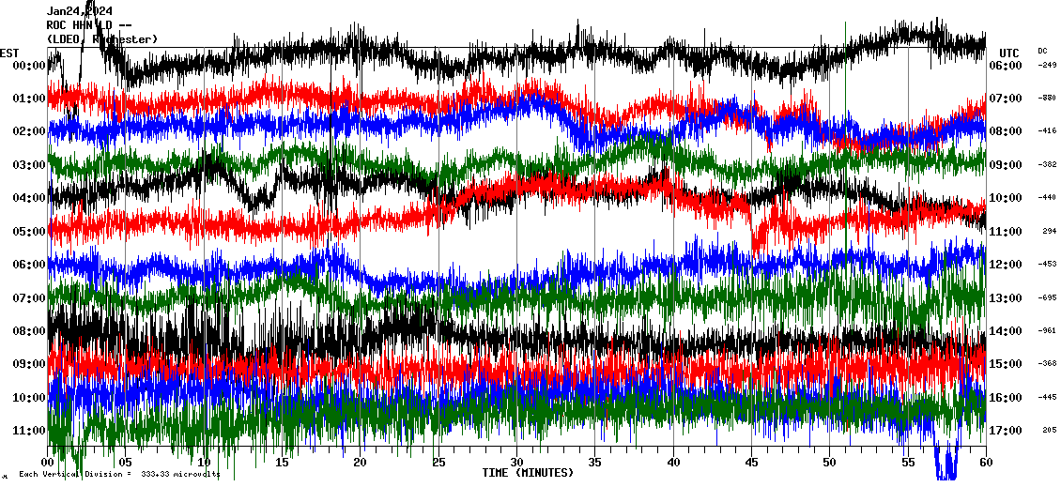The image size is (1061, 487).
Task: Click the 12:00 UTC time label
Action: (x=1005, y=265)
